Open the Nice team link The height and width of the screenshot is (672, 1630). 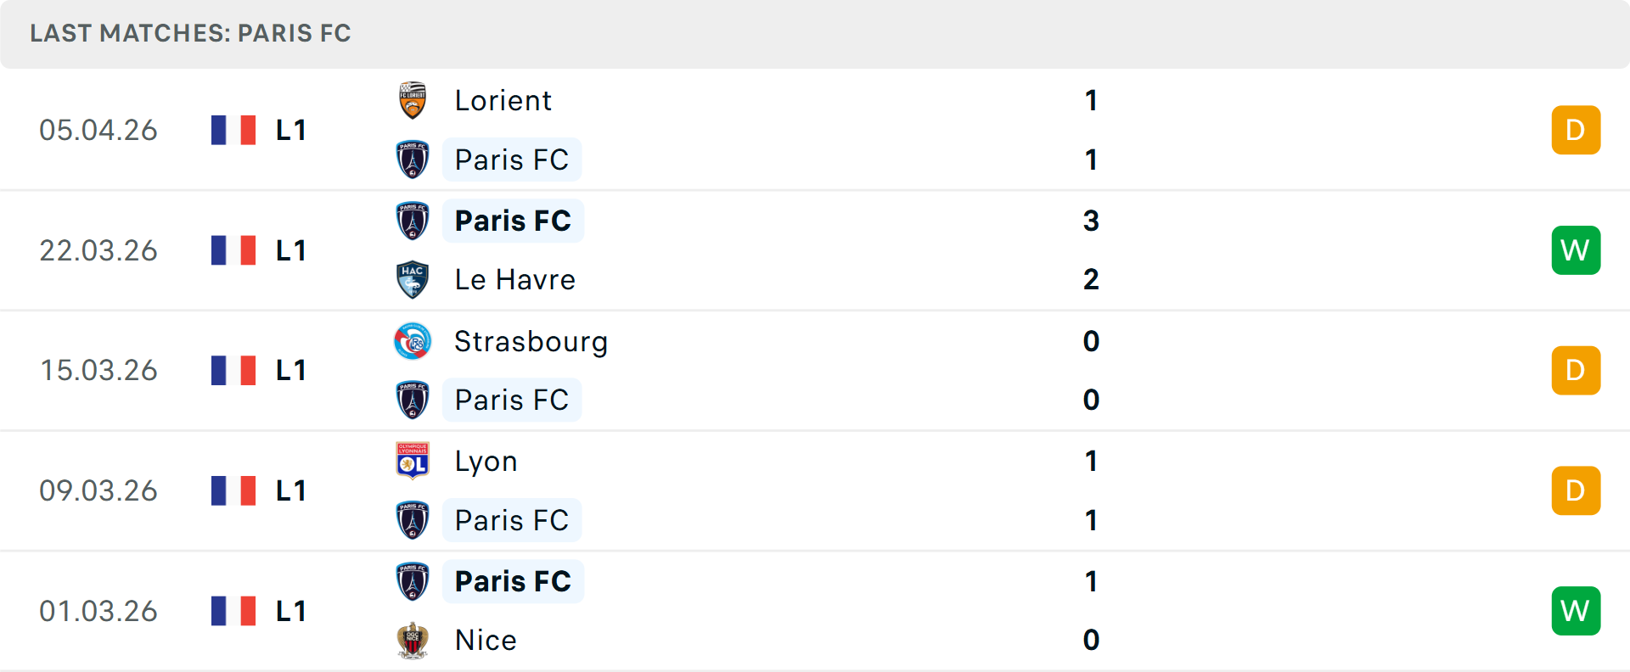[486, 640]
